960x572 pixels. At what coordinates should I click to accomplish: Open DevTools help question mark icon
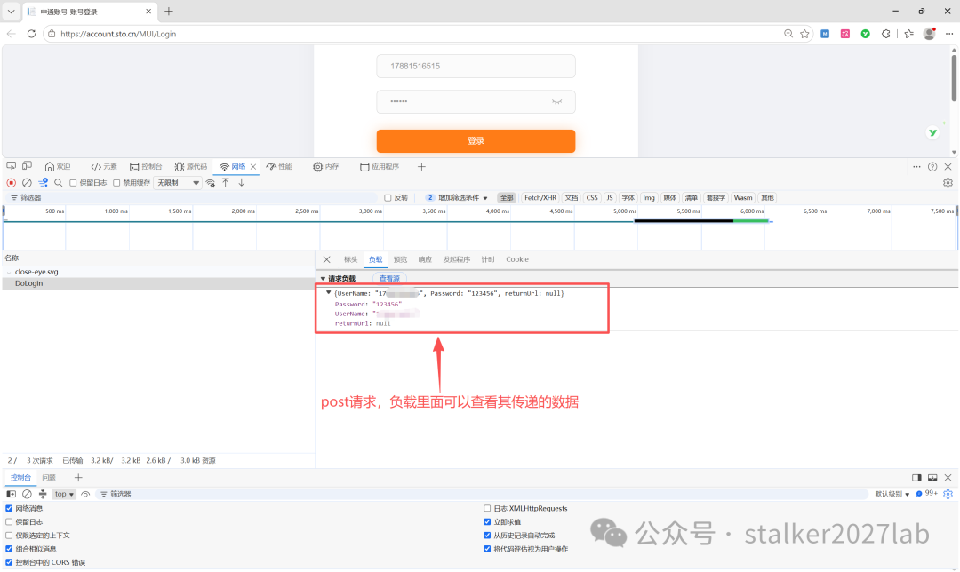(x=932, y=166)
